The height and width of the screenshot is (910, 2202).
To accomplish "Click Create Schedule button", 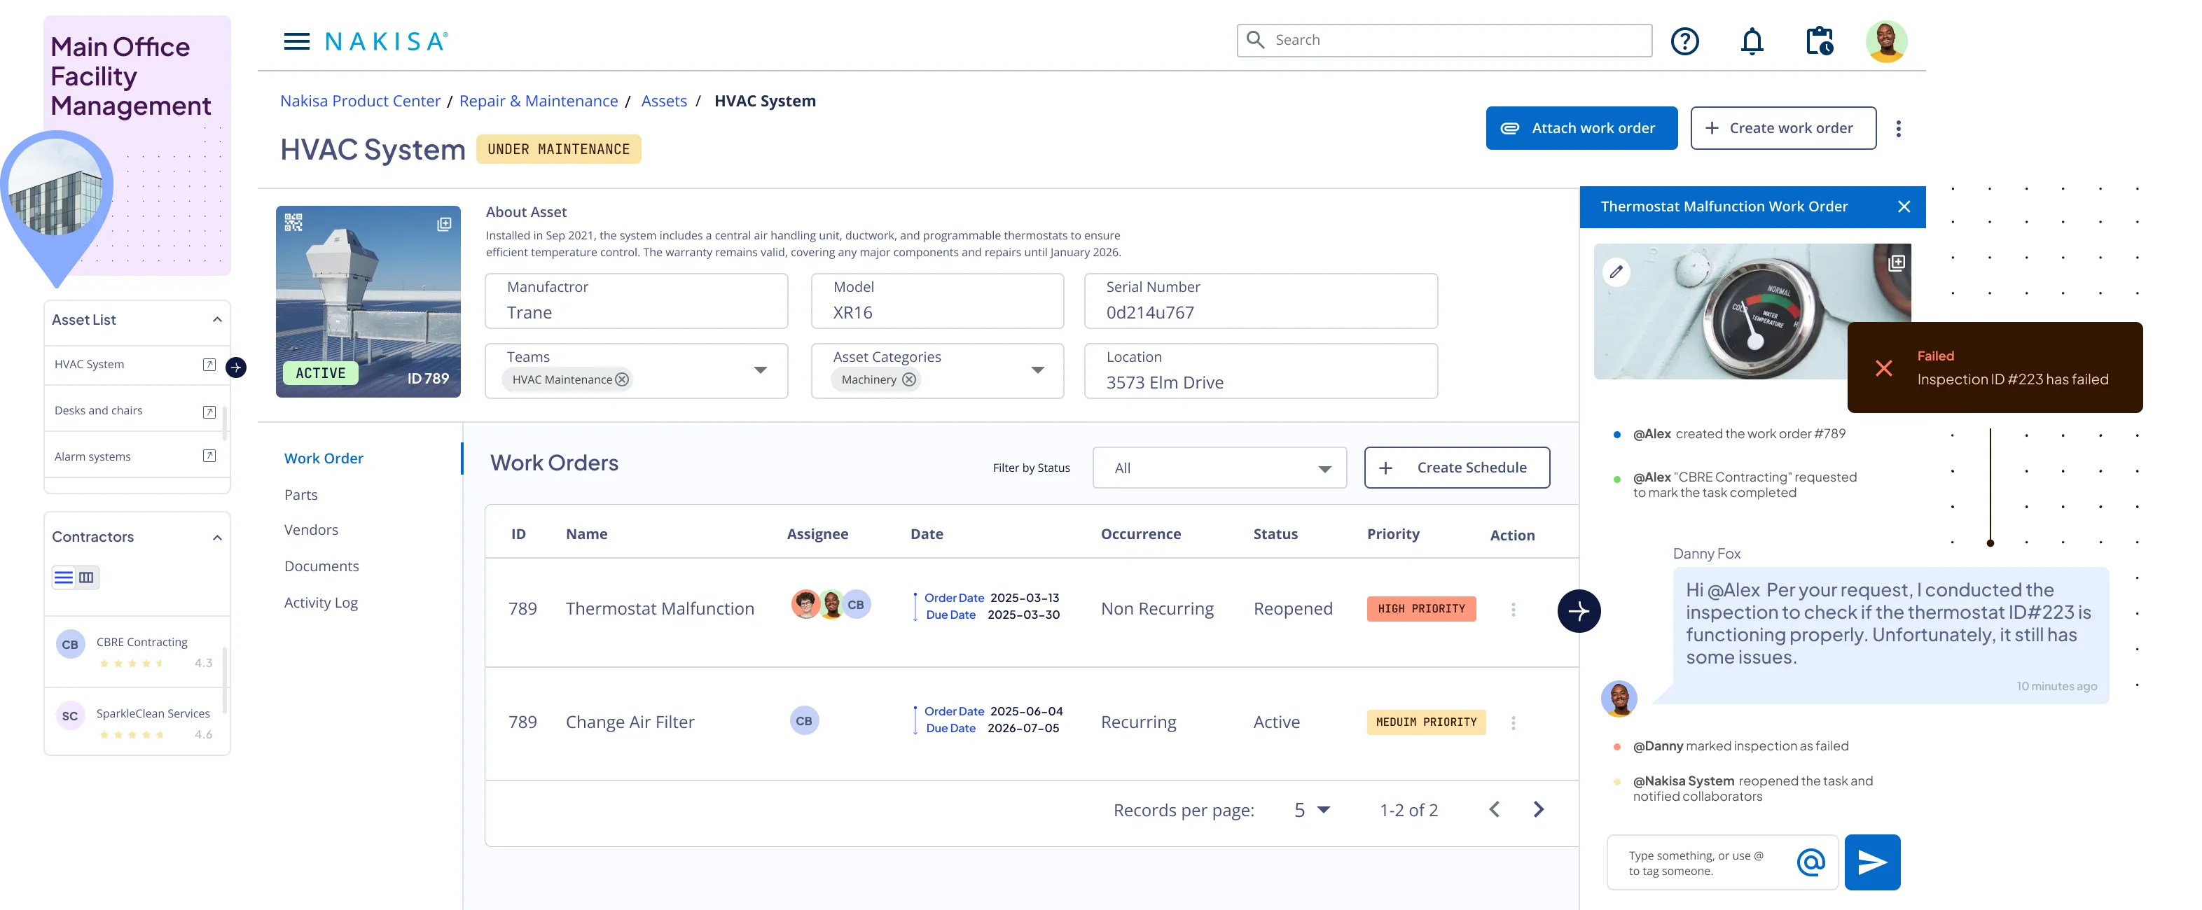I will coord(1456,468).
